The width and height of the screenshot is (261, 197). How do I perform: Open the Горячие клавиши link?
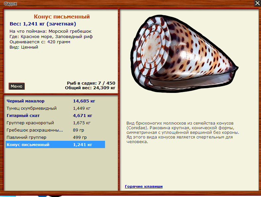point(144,186)
